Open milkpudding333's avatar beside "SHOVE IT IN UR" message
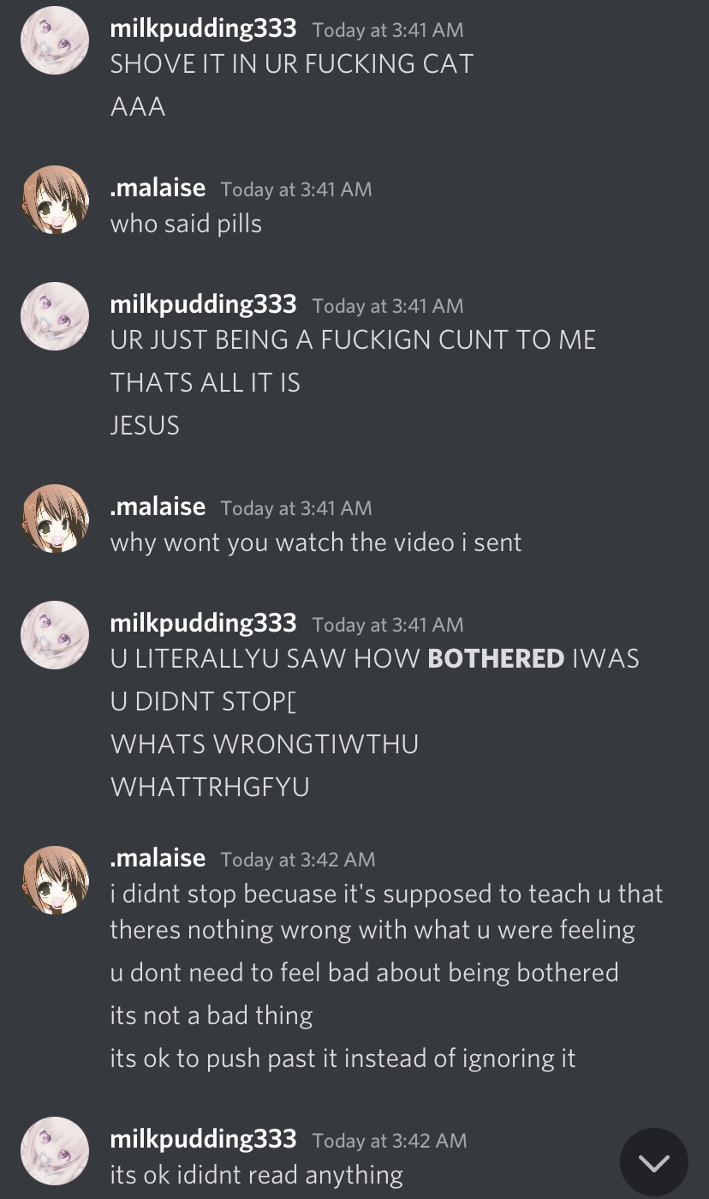 coord(55,40)
